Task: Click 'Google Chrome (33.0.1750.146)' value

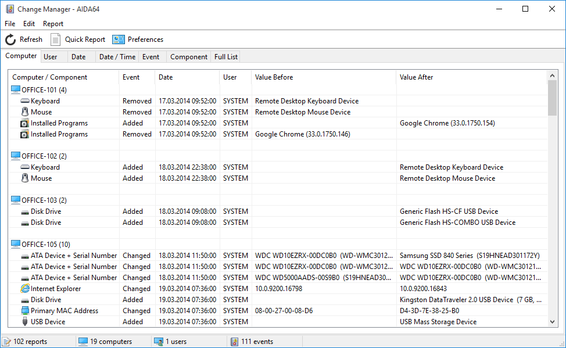Action: [303, 134]
